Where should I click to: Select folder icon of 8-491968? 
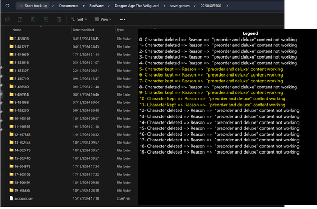[x=11, y=102]
